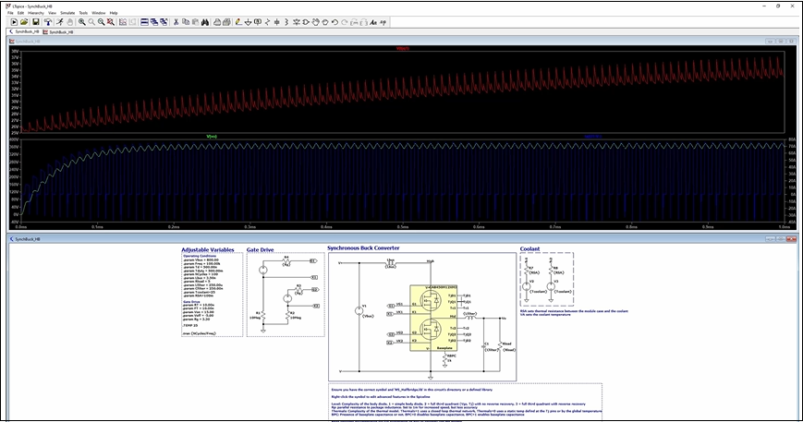Open the Hierarchy menu
The height and width of the screenshot is (422, 803).
coord(36,13)
